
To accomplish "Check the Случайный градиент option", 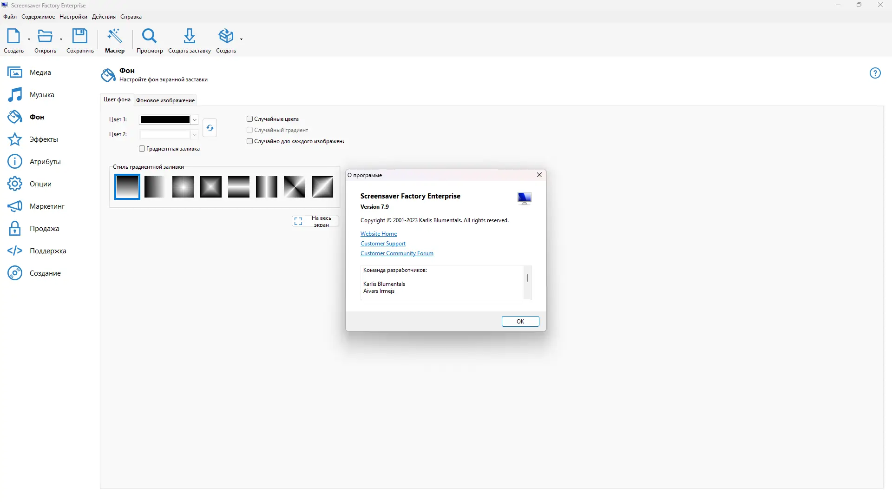I will click(x=249, y=130).
